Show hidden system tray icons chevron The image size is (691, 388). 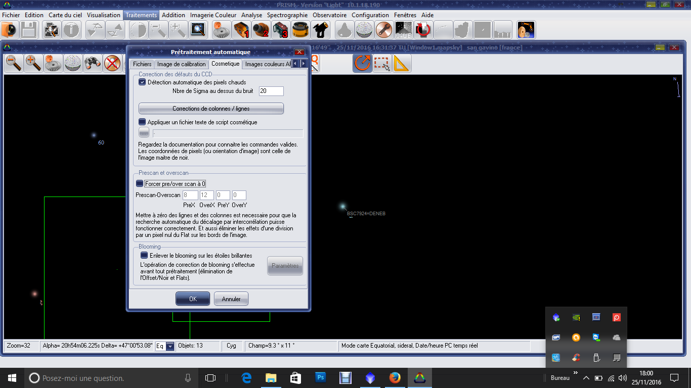pos(586,378)
